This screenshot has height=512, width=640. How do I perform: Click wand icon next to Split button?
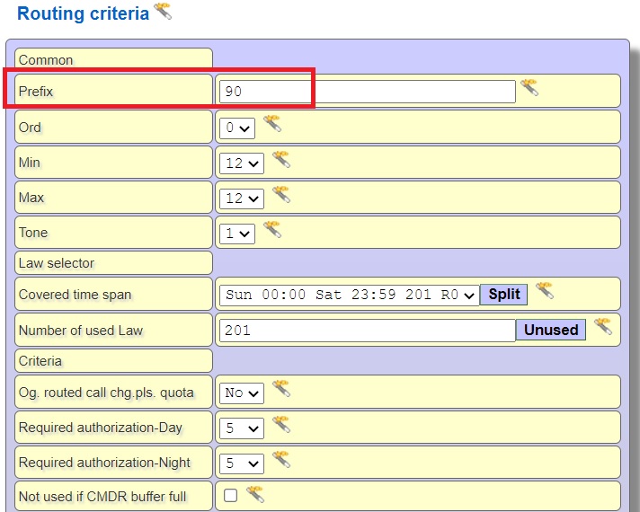click(544, 291)
